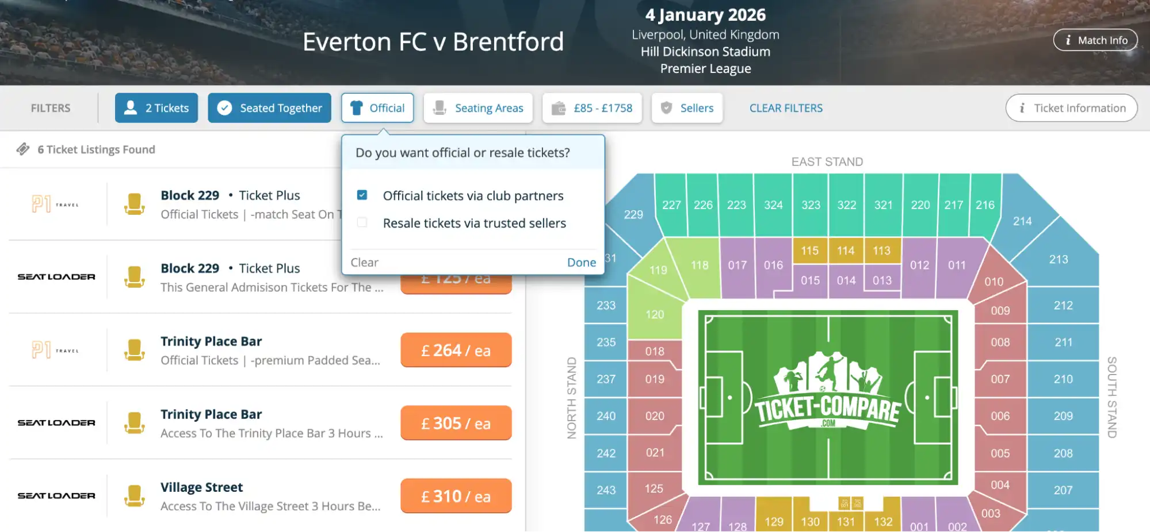Click the seat icon on Seating Areas filter

(x=441, y=107)
